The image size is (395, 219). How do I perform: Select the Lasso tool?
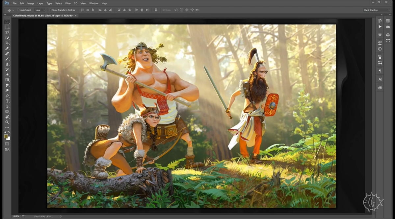coord(7,33)
